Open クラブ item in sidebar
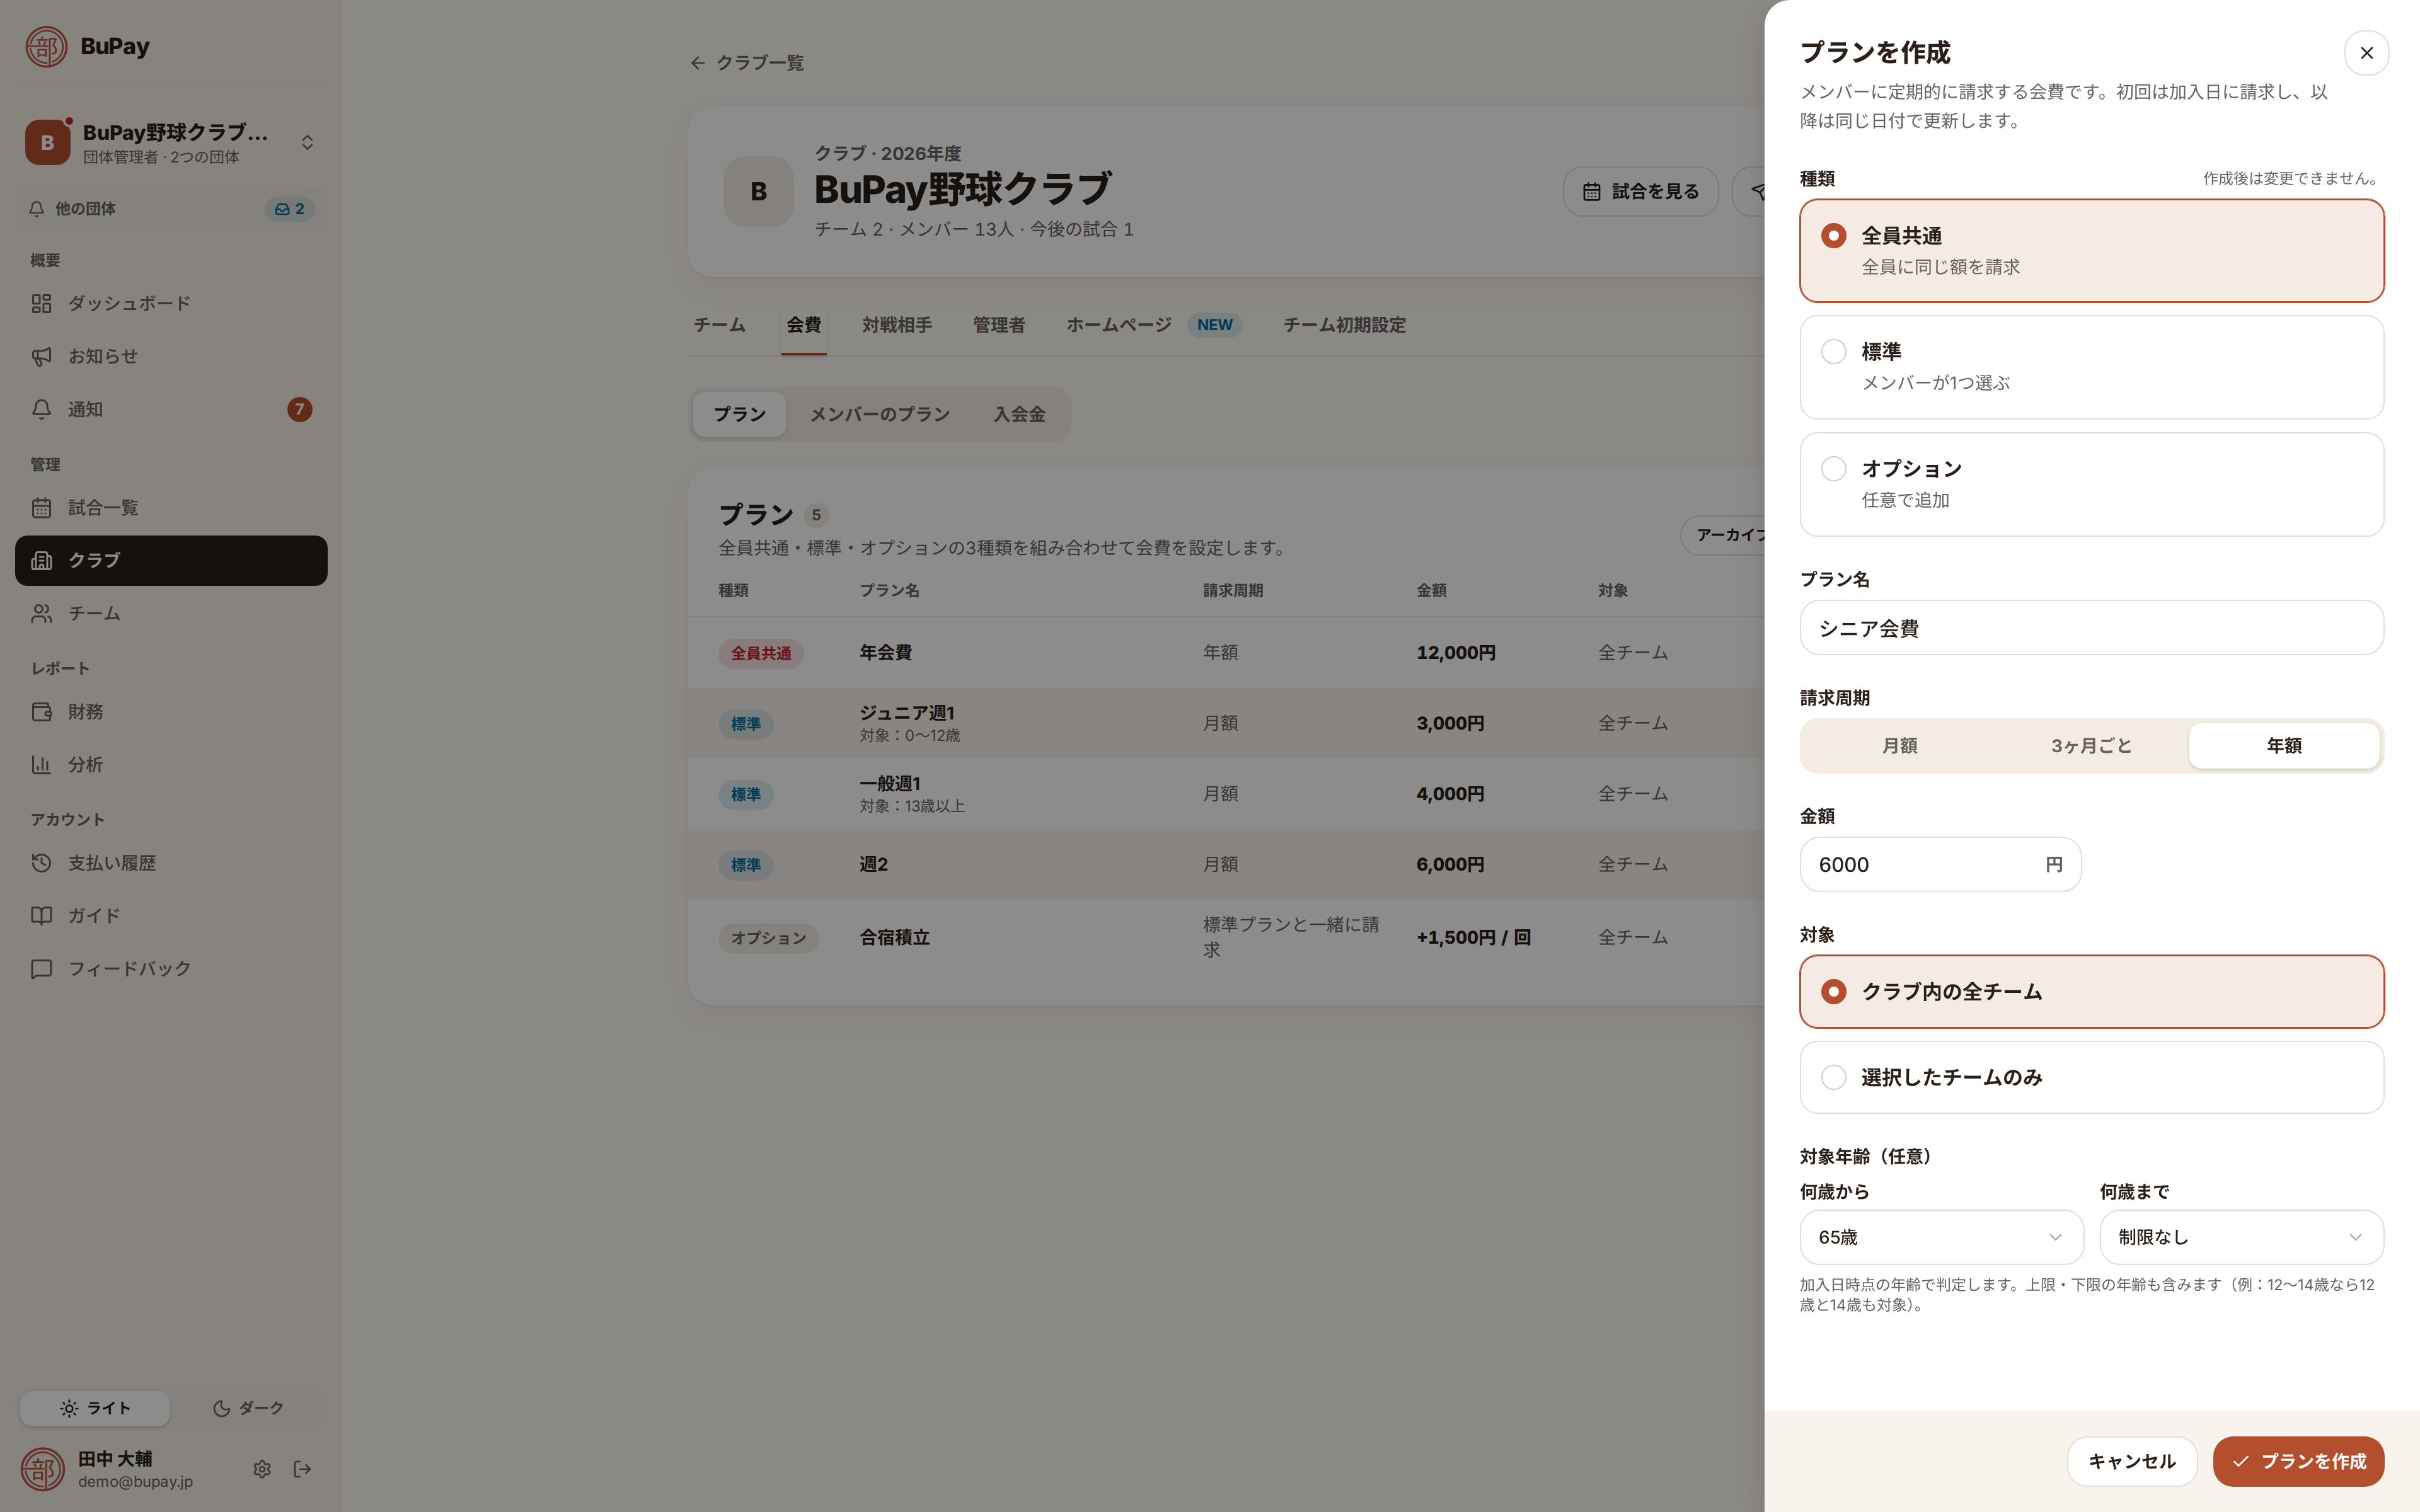The width and height of the screenshot is (2420, 1512). pos(171,561)
